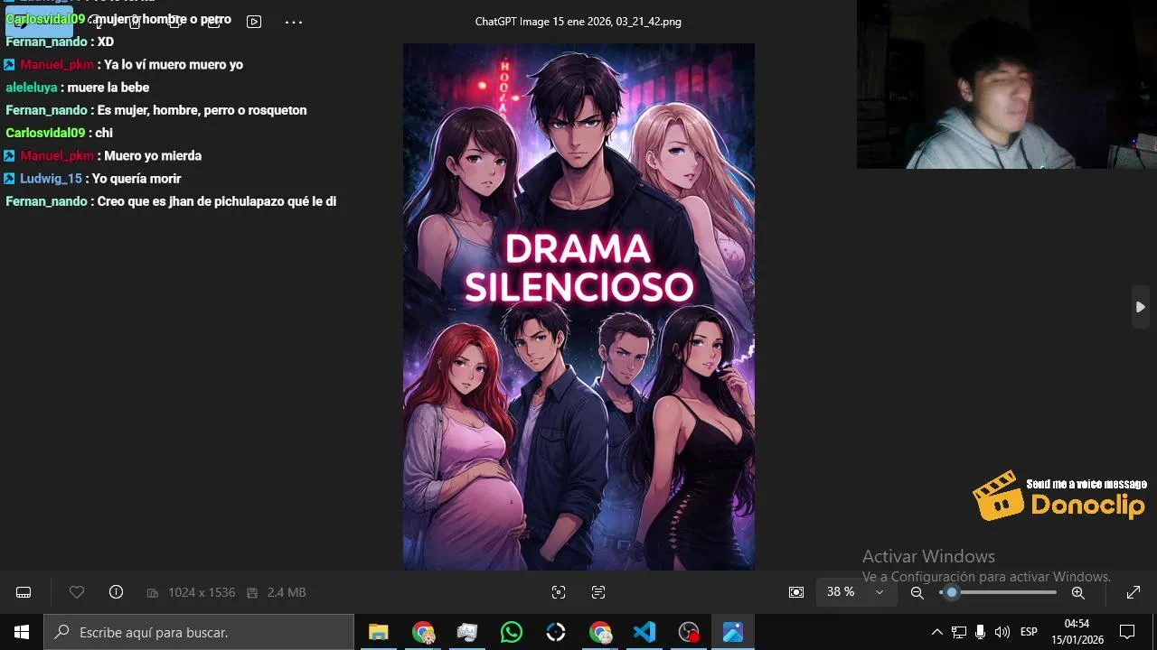Enter fullscreen with the diagonal arrows icon
Screen dimensions: 1157x650
click(x=1133, y=592)
